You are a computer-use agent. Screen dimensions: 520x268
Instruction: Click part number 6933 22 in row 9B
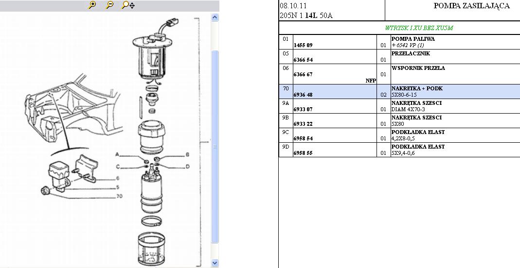303,124
